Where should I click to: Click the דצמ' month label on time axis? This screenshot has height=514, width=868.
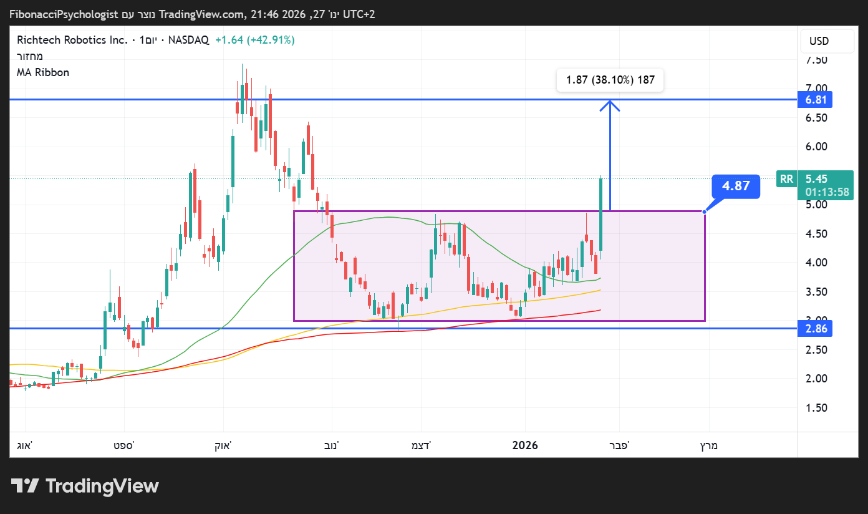[421, 445]
